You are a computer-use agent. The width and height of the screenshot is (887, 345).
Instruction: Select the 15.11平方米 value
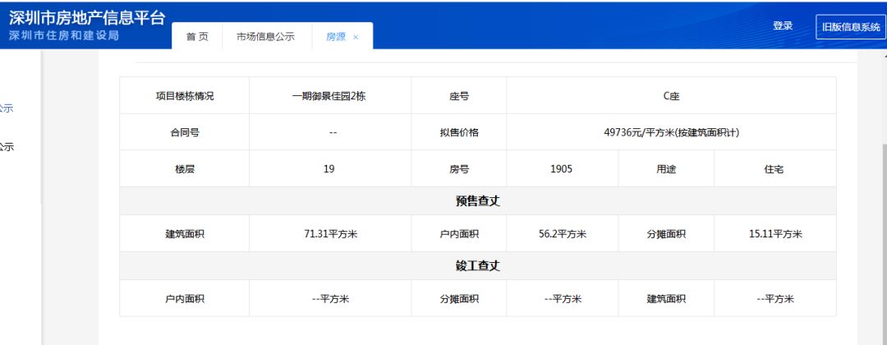coord(775,233)
